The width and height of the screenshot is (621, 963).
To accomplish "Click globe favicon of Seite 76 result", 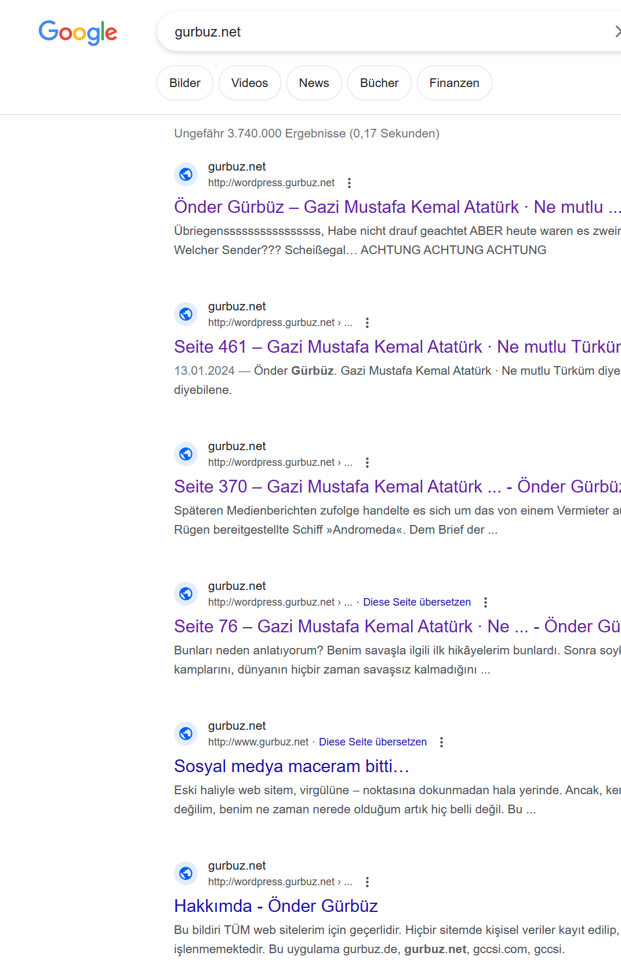I will click(x=186, y=593).
